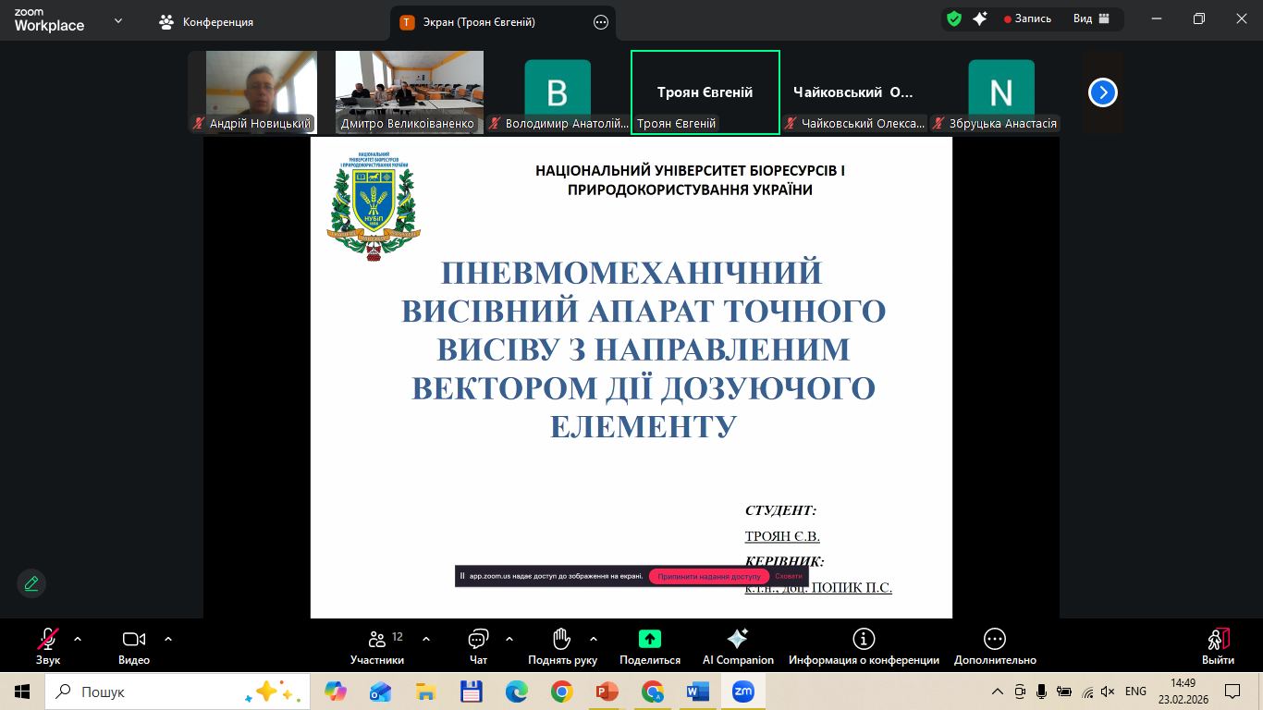Open File Explorer from the taskbar
This screenshot has height=710, width=1263.
tap(425, 692)
